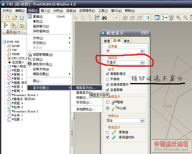Enable the 平滑线 checkbox
The height and width of the screenshot is (154, 192).
107,79
